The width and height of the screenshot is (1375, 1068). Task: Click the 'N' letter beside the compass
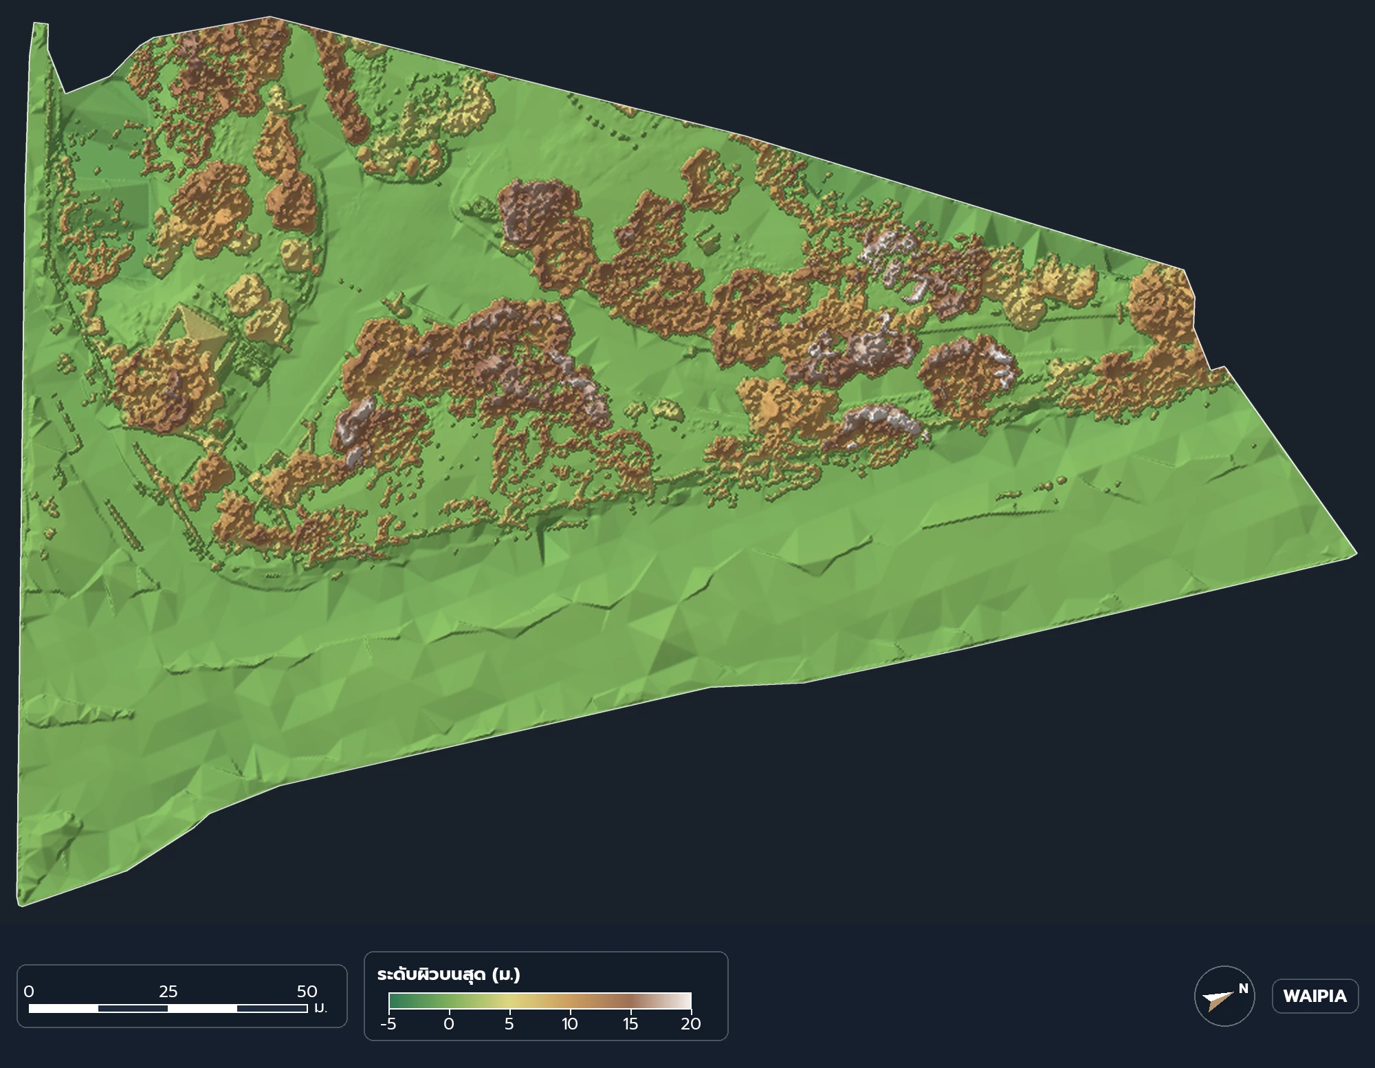(x=1243, y=989)
